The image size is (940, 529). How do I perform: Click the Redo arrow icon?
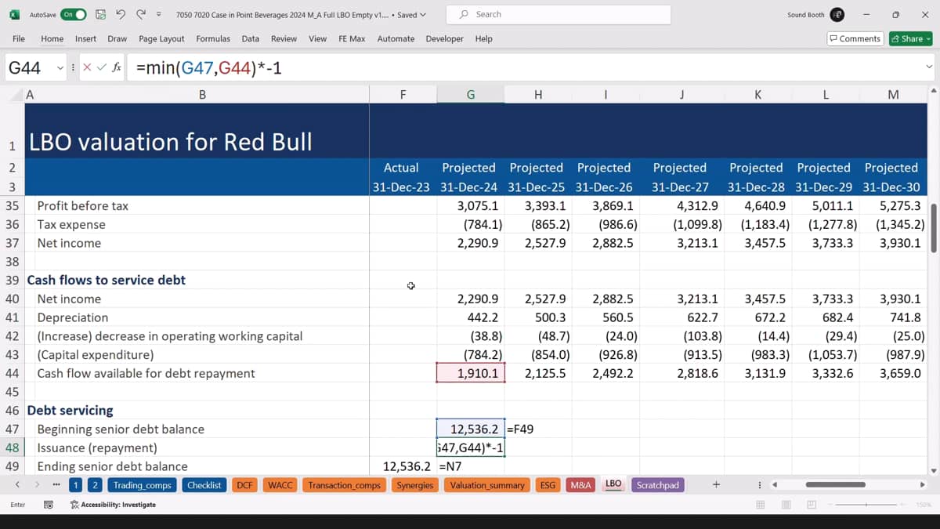[x=141, y=14]
